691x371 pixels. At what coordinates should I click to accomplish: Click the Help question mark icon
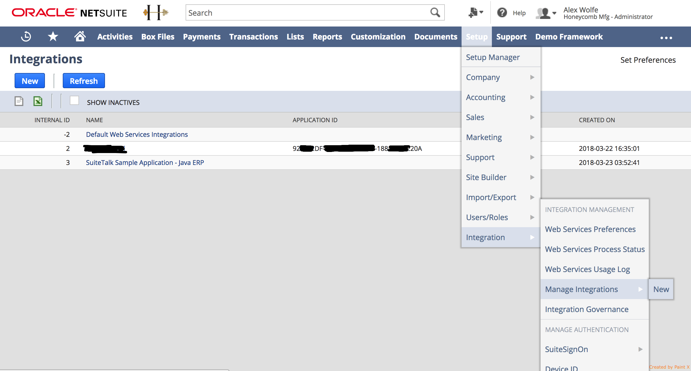[502, 12]
